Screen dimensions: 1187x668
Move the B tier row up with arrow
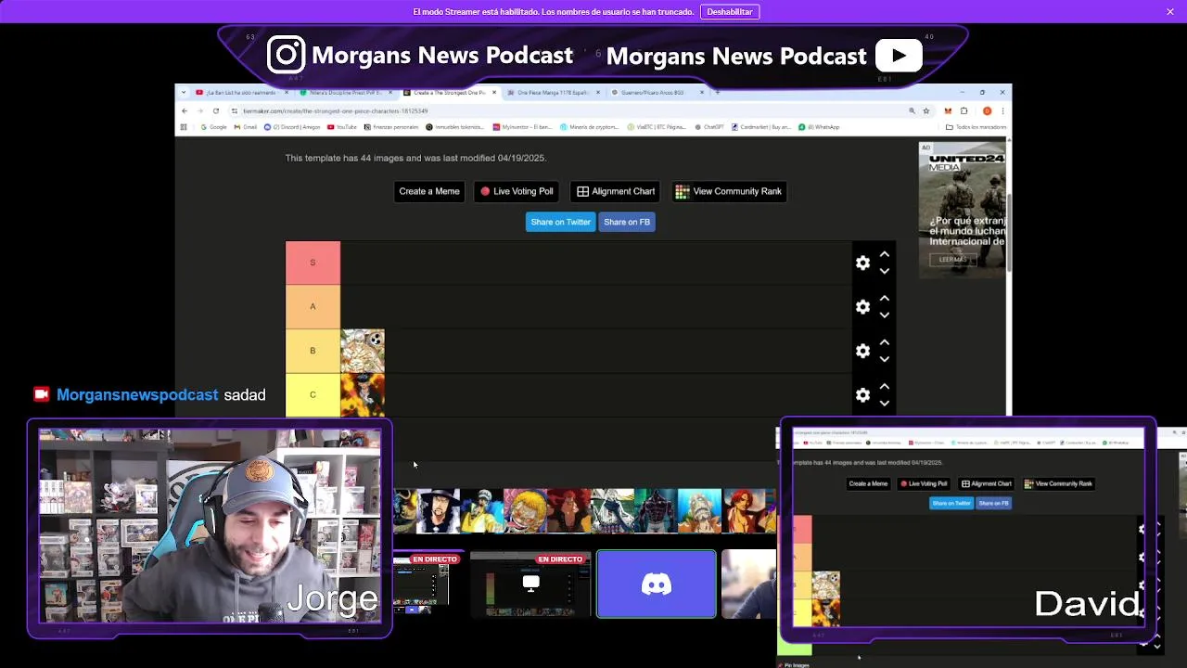[885, 342]
